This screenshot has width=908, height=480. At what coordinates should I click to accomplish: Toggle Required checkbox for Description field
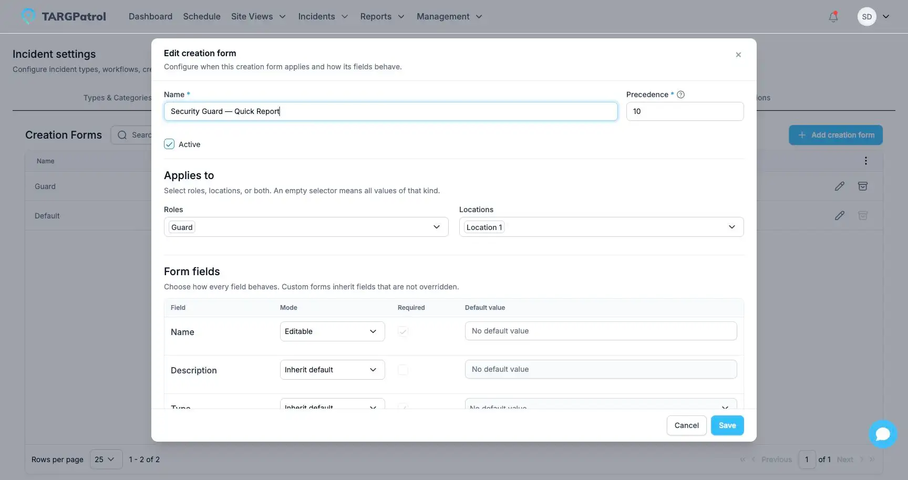(x=403, y=370)
